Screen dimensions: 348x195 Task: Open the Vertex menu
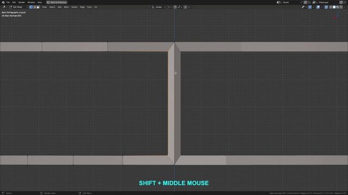[74, 7]
